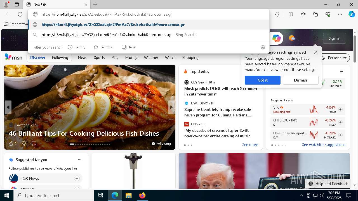Open the weather icon on MSN header
Viewport: 358px width, 201px height.
coord(292,38)
